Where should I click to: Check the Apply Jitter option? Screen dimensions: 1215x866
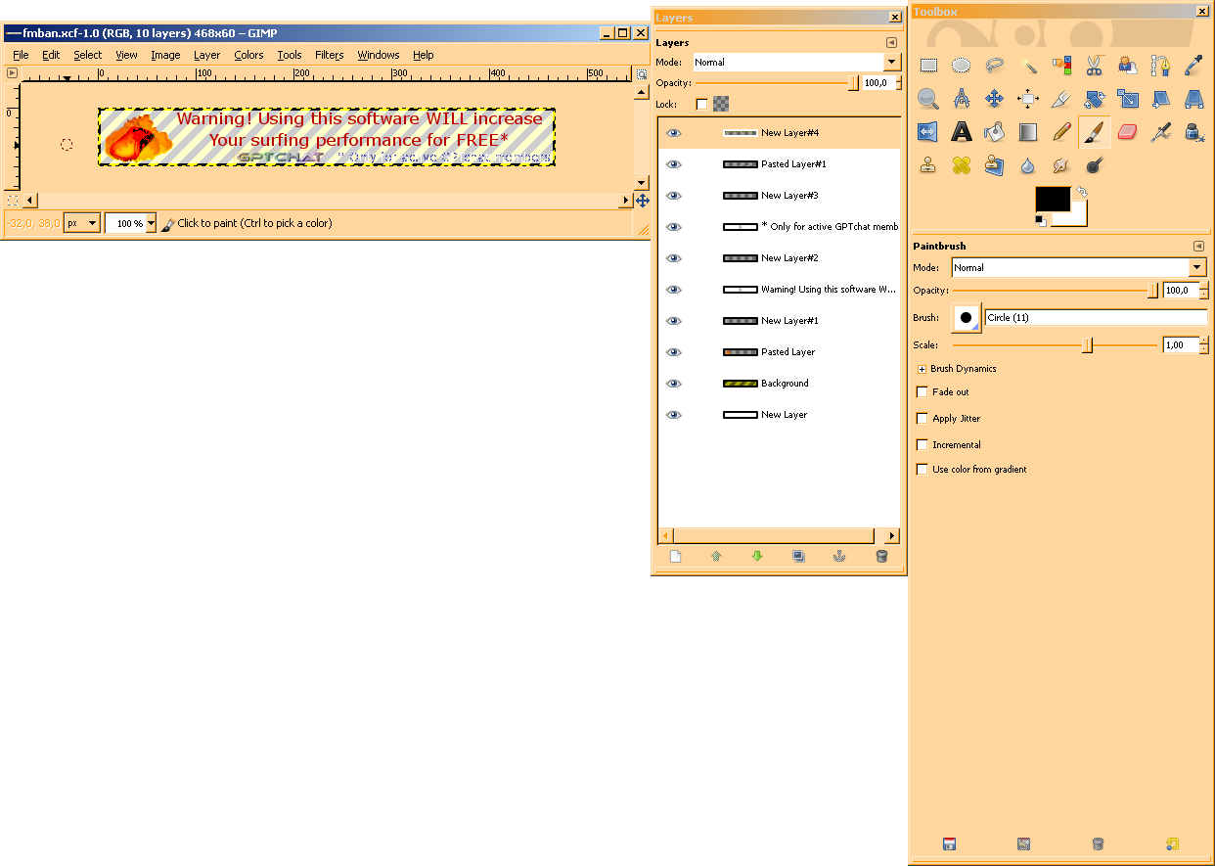[922, 419]
